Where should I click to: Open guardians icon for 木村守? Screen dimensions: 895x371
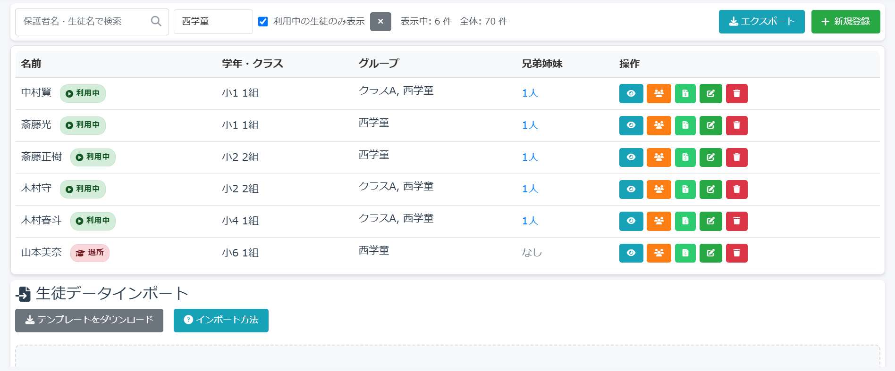[659, 189]
